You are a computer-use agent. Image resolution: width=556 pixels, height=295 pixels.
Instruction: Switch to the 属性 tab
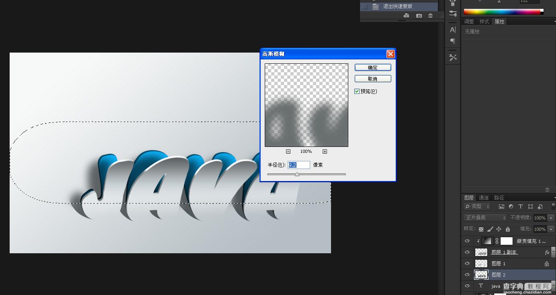[x=499, y=22]
